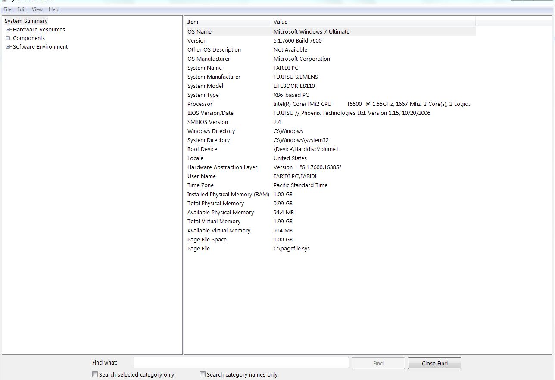This screenshot has height=380, width=555.
Task: Click inside the Find what text field
Action: (x=241, y=362)
